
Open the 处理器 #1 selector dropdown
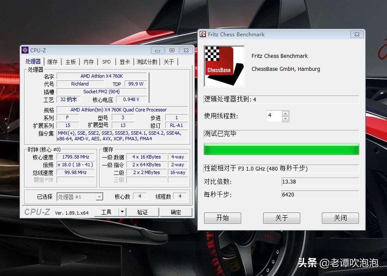click(100, 196)
